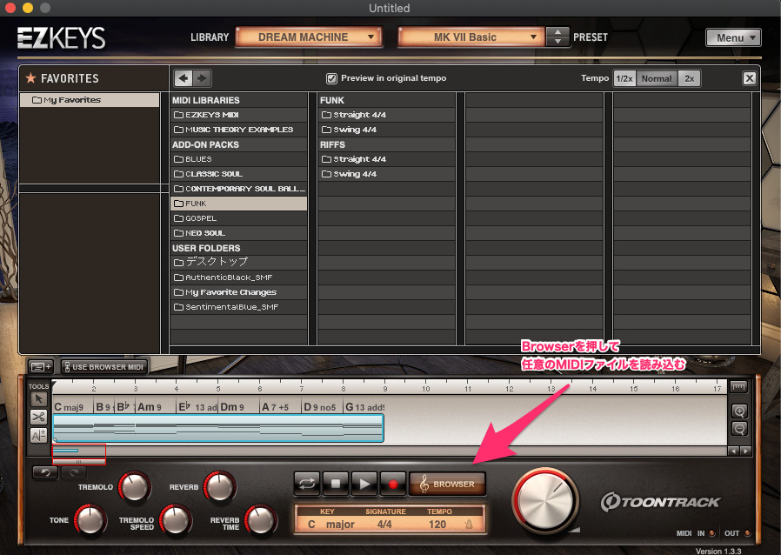Click the undo arrow button
The image size is (781, 555).
(44, 472)
